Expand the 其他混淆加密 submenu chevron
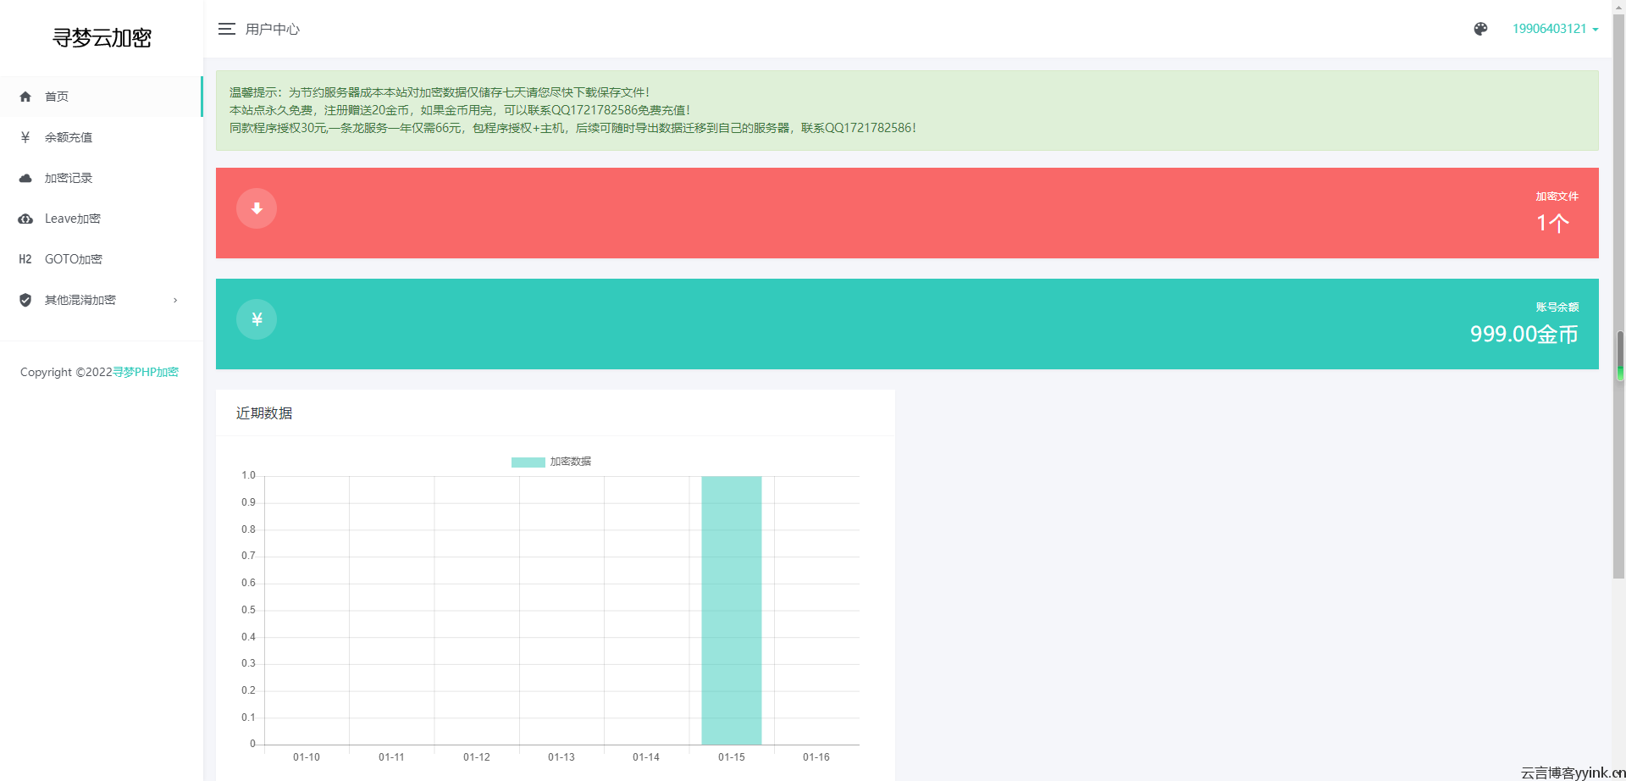This screenshot has height=781, width=1626. tap(175, 300)
